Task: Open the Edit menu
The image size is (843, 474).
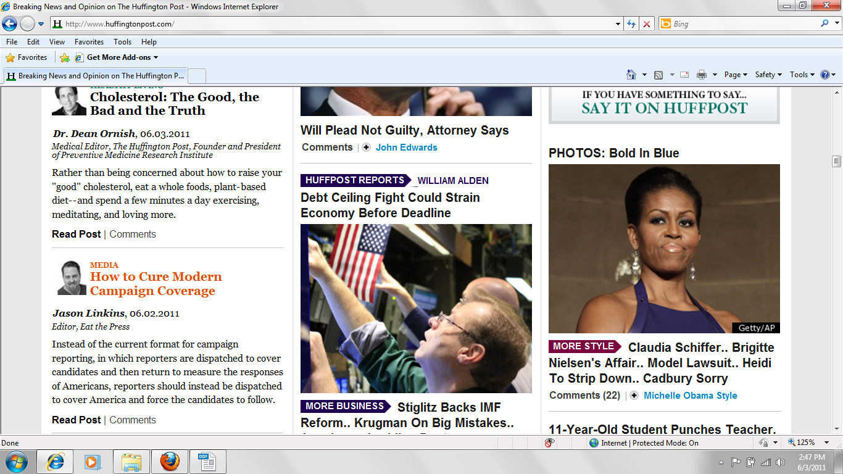Action: pos(33,42)
